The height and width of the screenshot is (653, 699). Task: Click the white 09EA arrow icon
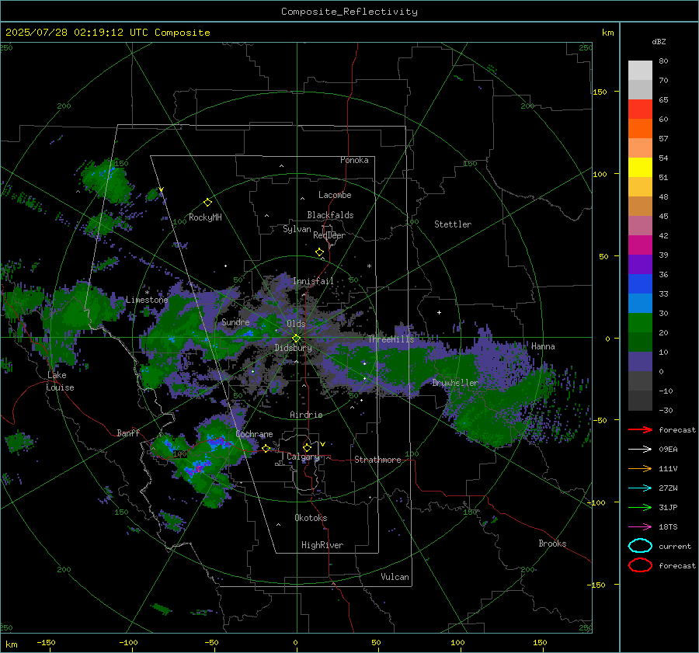[x=640, y=450]
